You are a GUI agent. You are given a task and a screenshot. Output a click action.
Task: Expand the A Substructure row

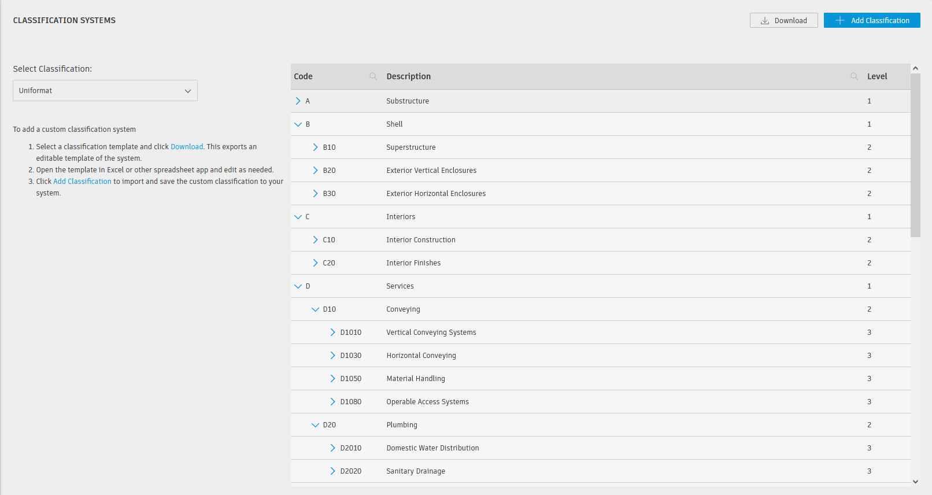click(298, 101)
